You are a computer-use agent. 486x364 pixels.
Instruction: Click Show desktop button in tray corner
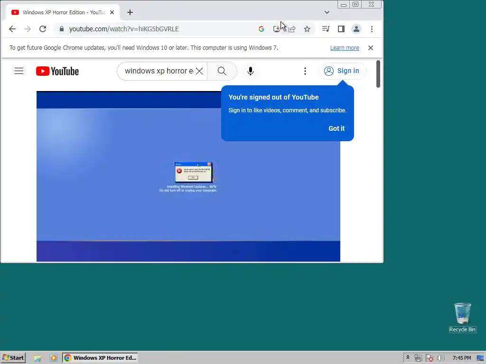(x=481, y=358)
